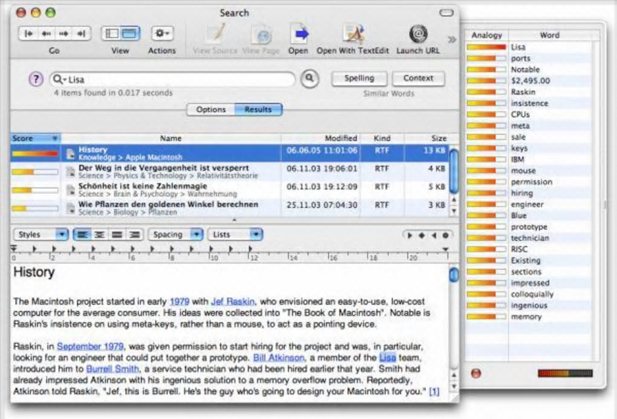This screenshot has width=617, height=419.
Task: Open the Burrell Smith hyperlink
Action: point(113,369)
